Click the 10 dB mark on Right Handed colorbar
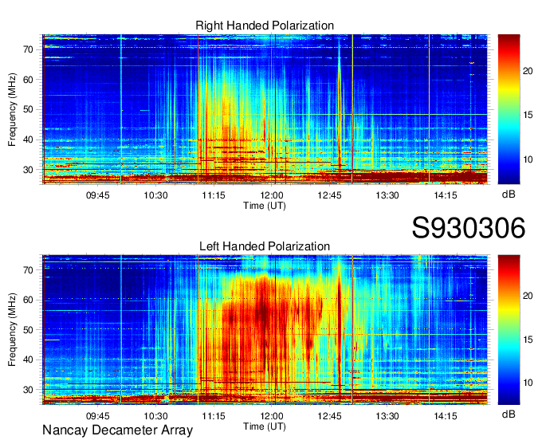The image size is (542, 440). coord(528,159)
